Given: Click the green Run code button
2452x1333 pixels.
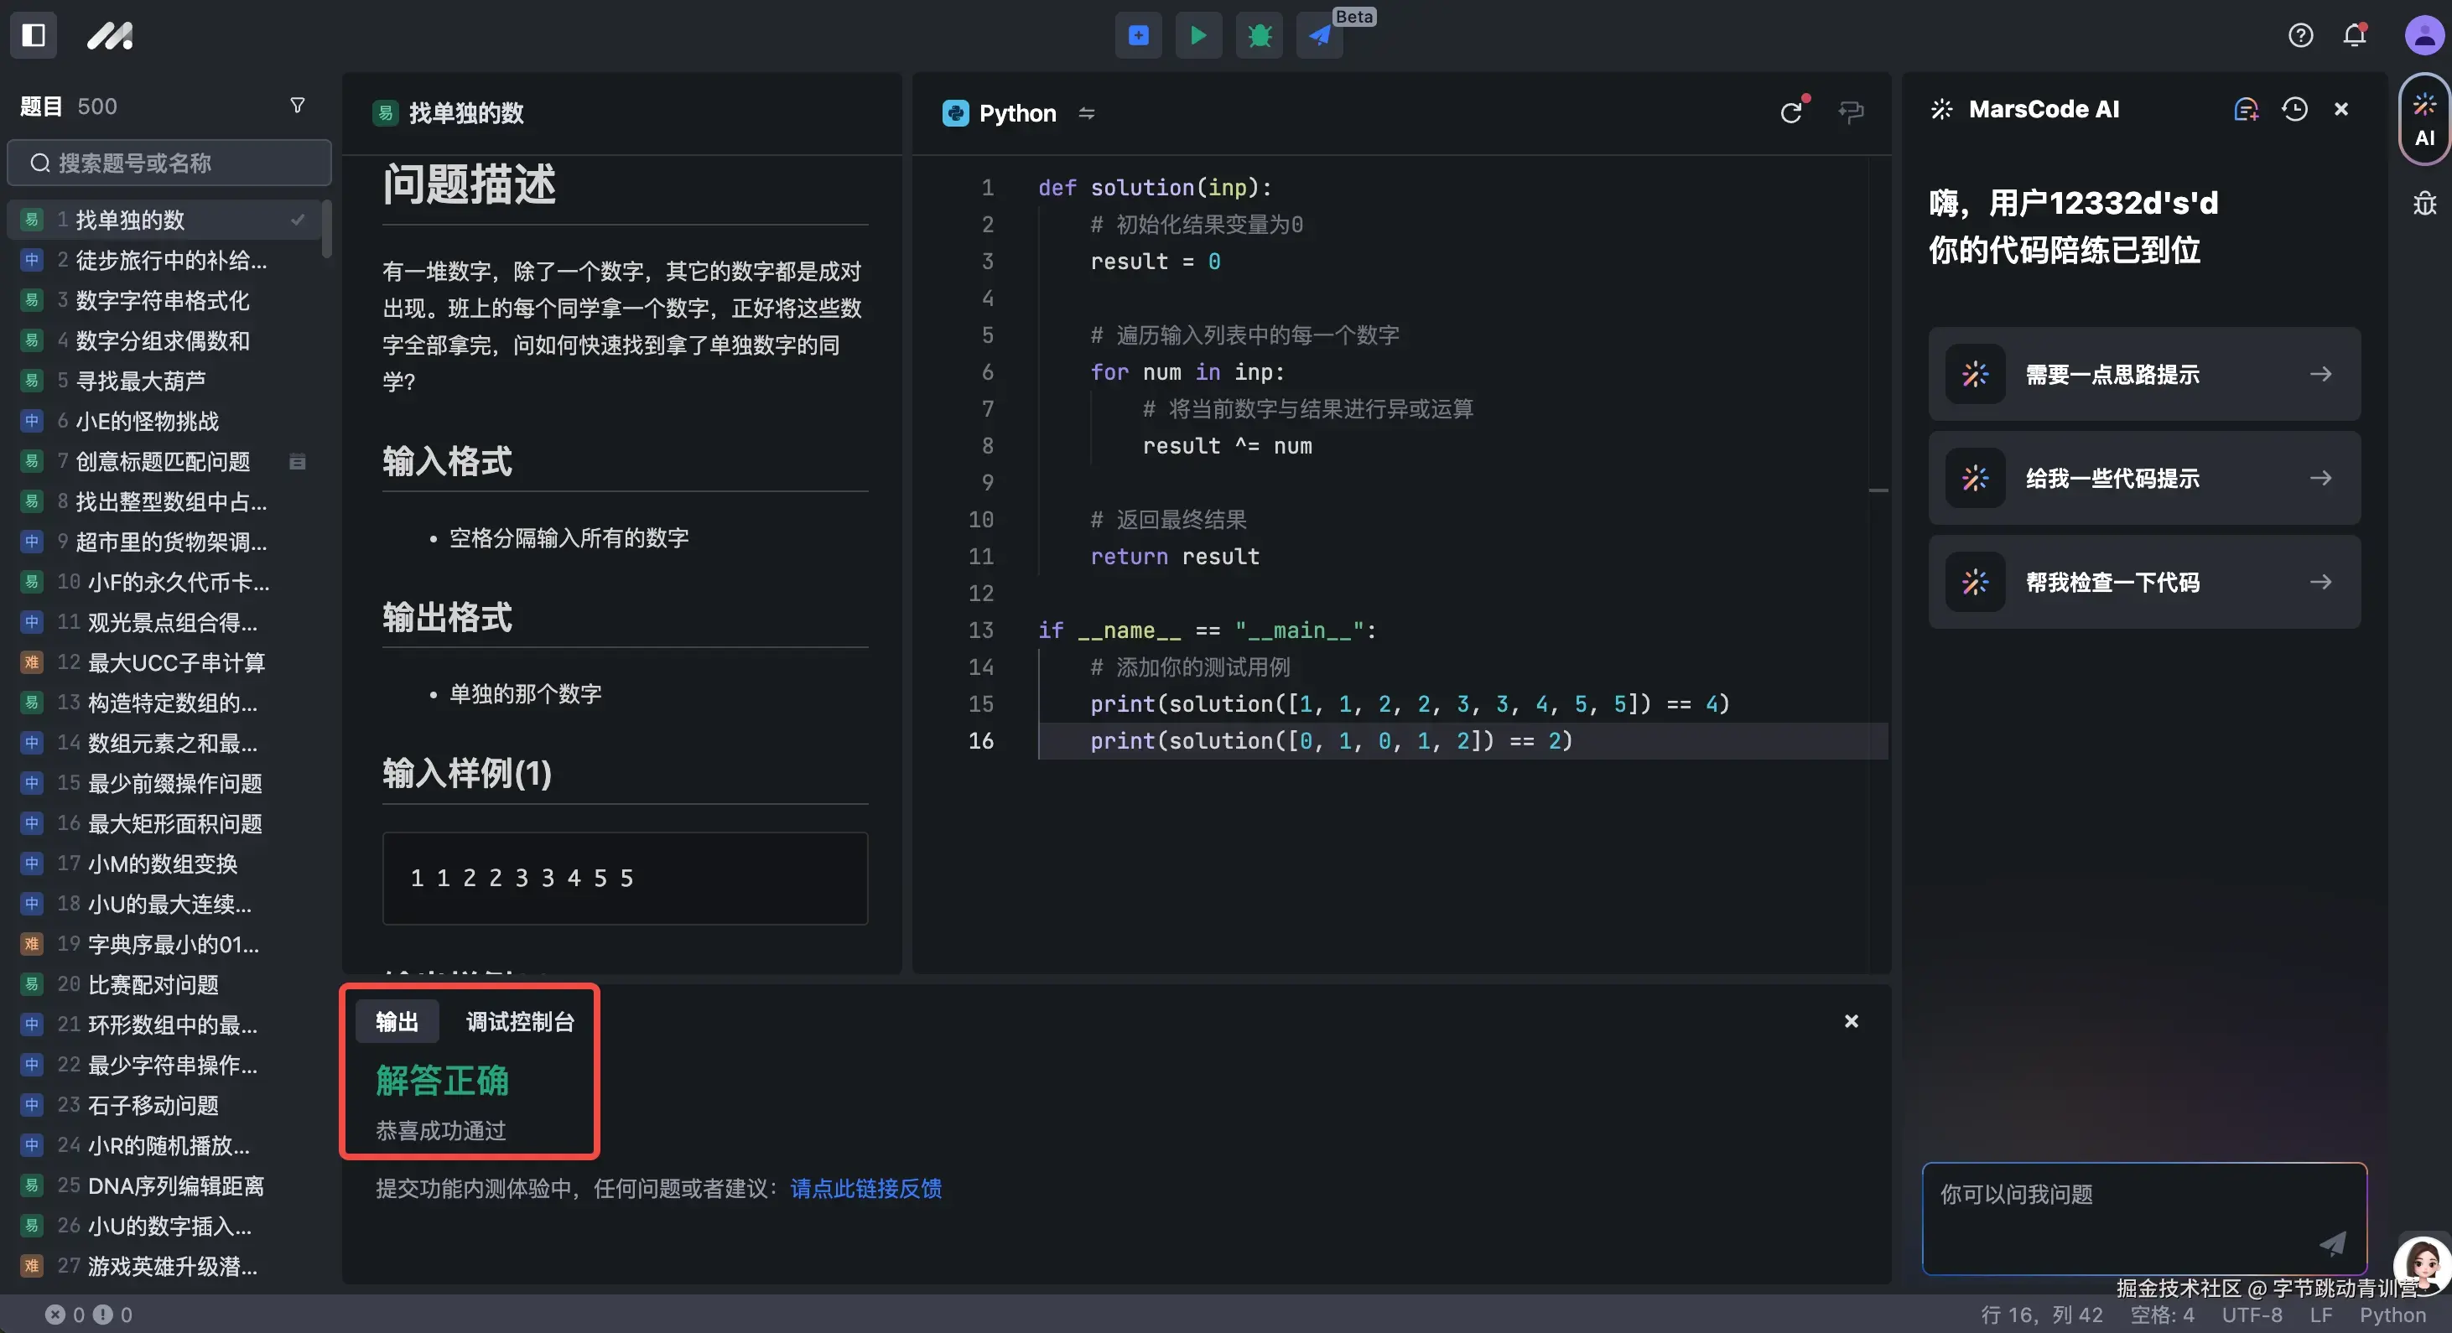Looking at the screenshot, I should [1198, 35].
